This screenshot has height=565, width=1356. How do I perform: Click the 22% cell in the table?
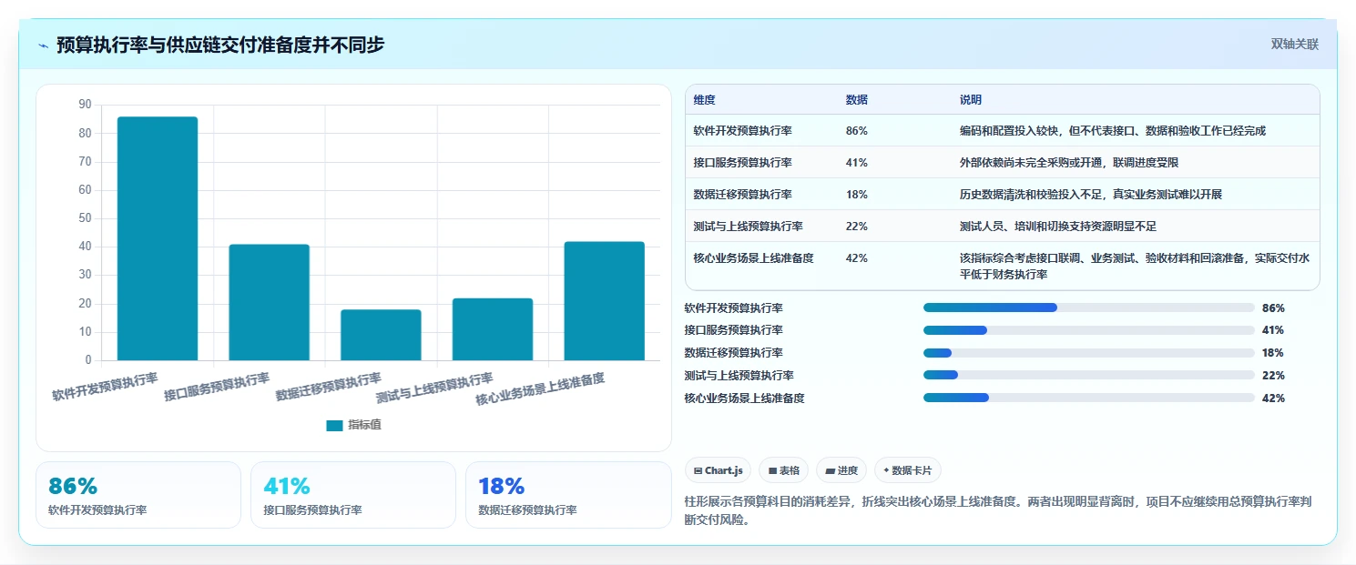[x=857, y=227]
